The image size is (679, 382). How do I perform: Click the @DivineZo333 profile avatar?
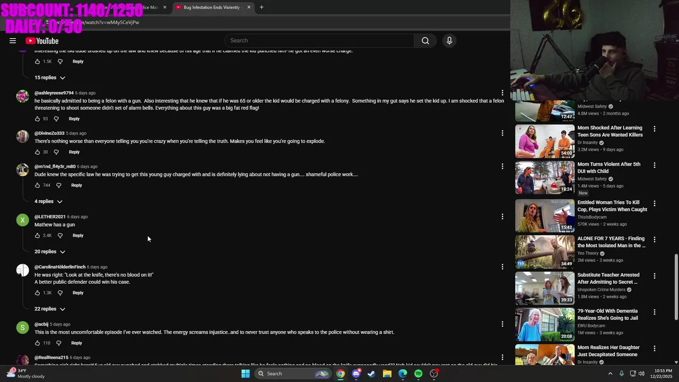pyautogui.click(x=22, y=136)
